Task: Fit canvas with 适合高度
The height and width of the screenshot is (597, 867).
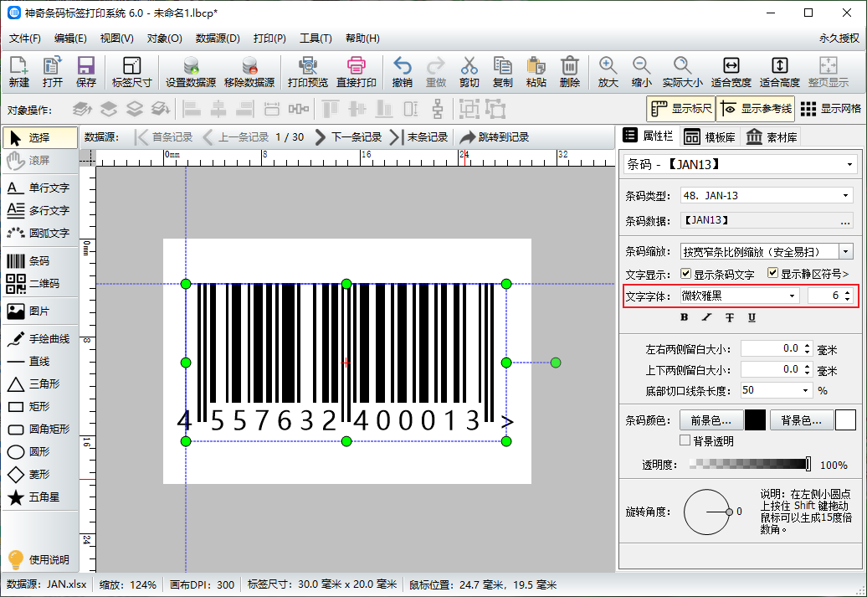Action: click(x=780, y=71)
